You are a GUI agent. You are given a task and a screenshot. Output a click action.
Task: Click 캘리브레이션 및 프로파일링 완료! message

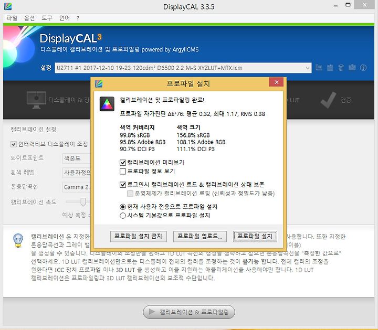(x=162, y=100)
